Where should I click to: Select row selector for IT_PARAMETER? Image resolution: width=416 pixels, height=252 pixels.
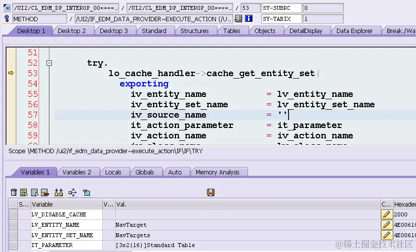coord(13,245)
